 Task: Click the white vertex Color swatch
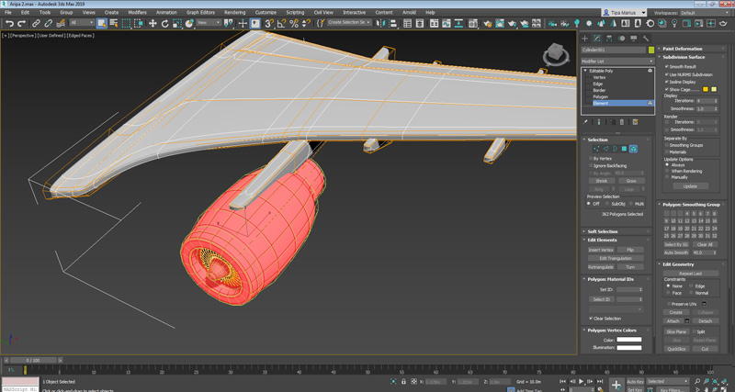coord(629,340)
